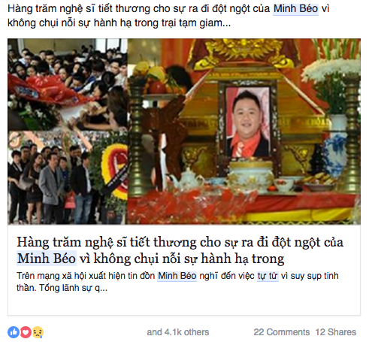
Task: Click the Like reaction icon
Action: [x=14, y=332]
